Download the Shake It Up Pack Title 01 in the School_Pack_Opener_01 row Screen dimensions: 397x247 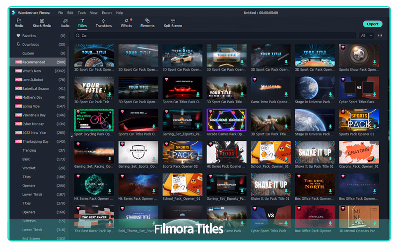(330, 159)
